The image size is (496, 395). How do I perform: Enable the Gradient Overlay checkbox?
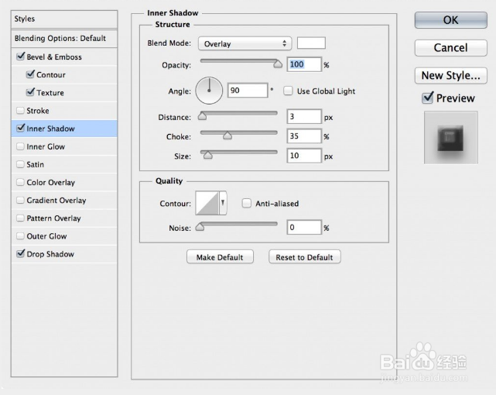pyautogui.click(x=20, y=200)
